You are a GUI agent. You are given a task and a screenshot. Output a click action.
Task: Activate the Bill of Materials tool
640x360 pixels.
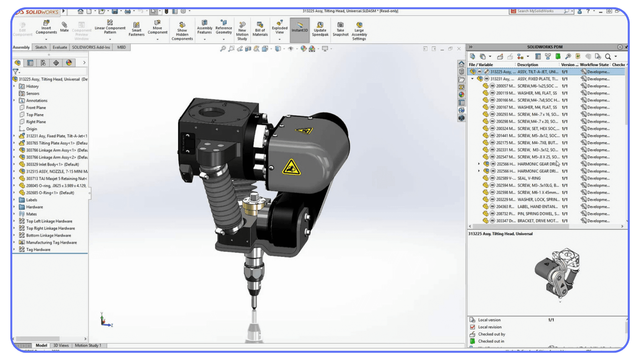(x=260, y=29)
